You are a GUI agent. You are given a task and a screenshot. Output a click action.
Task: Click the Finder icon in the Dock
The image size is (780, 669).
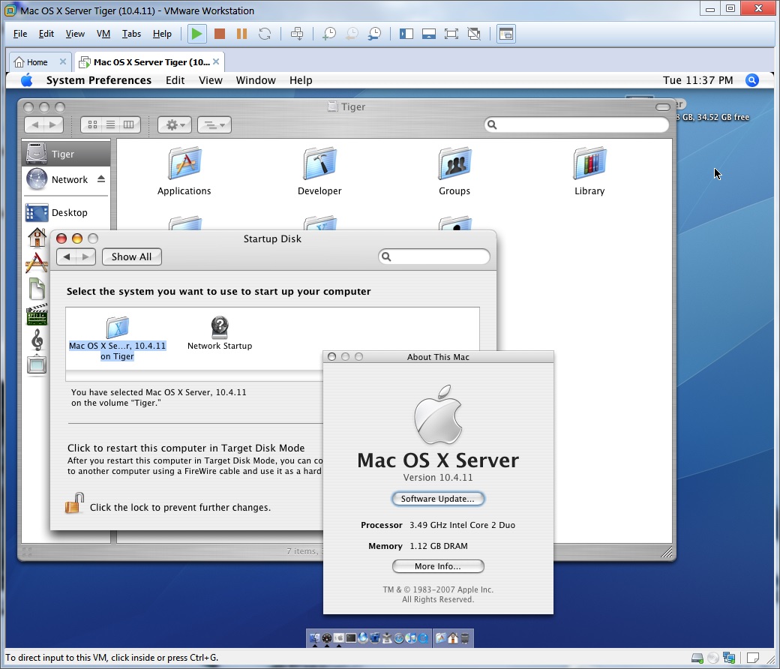point(315,637)
